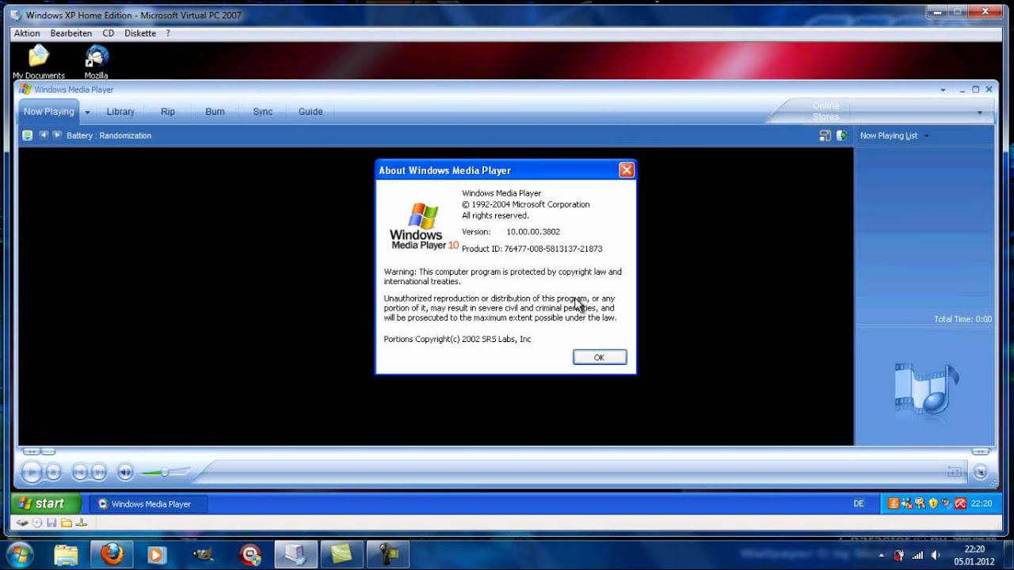The height and width of the screenshot is (570, 1014).
Task: Open the CD menu in Virtual PC
Action: tap(109, 33)
